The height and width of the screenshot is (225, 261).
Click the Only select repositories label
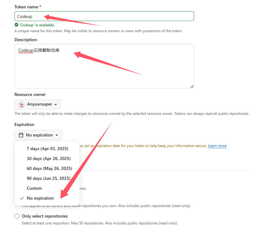[x=45, y=216]
